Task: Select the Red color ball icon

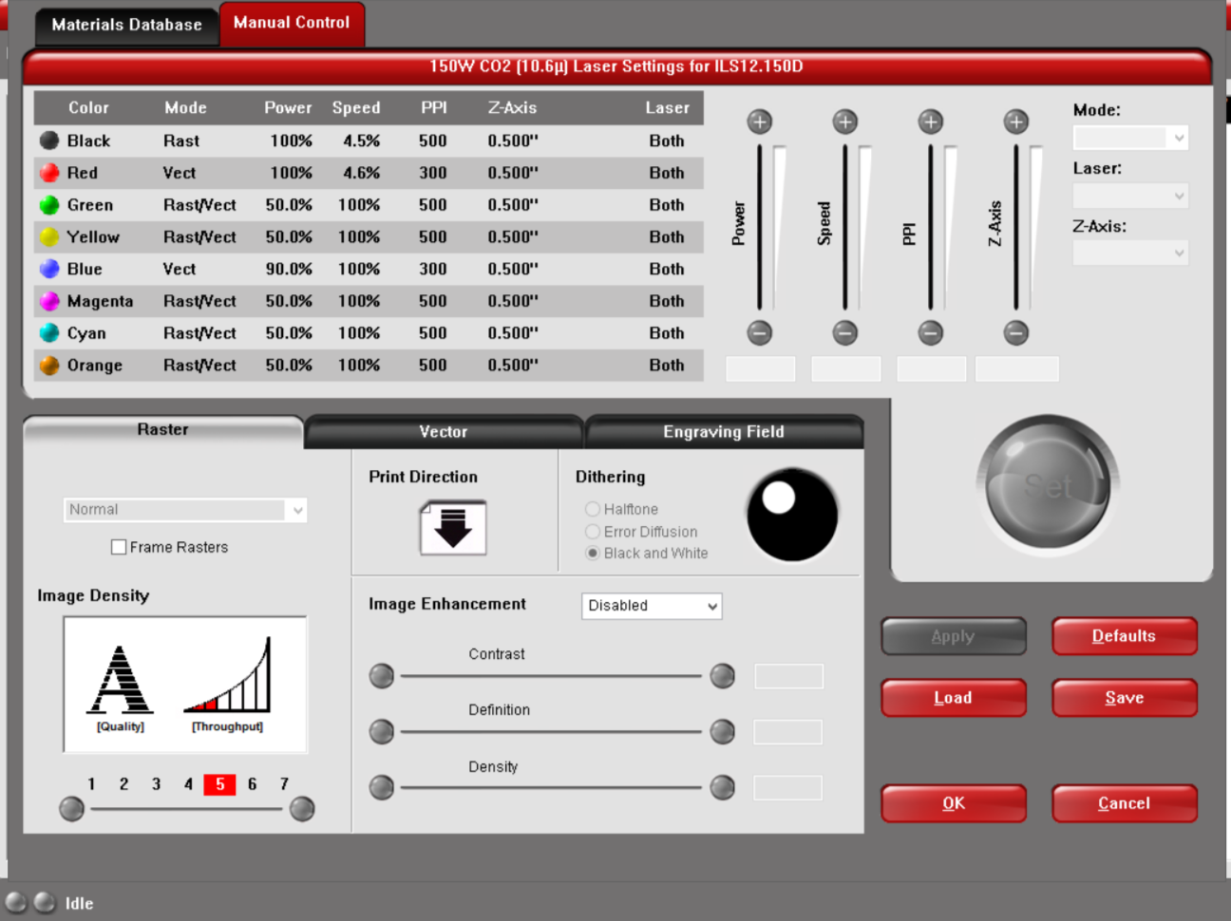Action: tap(49, 173)
